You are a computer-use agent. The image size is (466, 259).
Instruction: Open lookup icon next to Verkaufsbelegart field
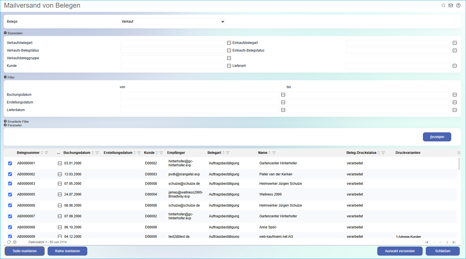pos(229,43)
